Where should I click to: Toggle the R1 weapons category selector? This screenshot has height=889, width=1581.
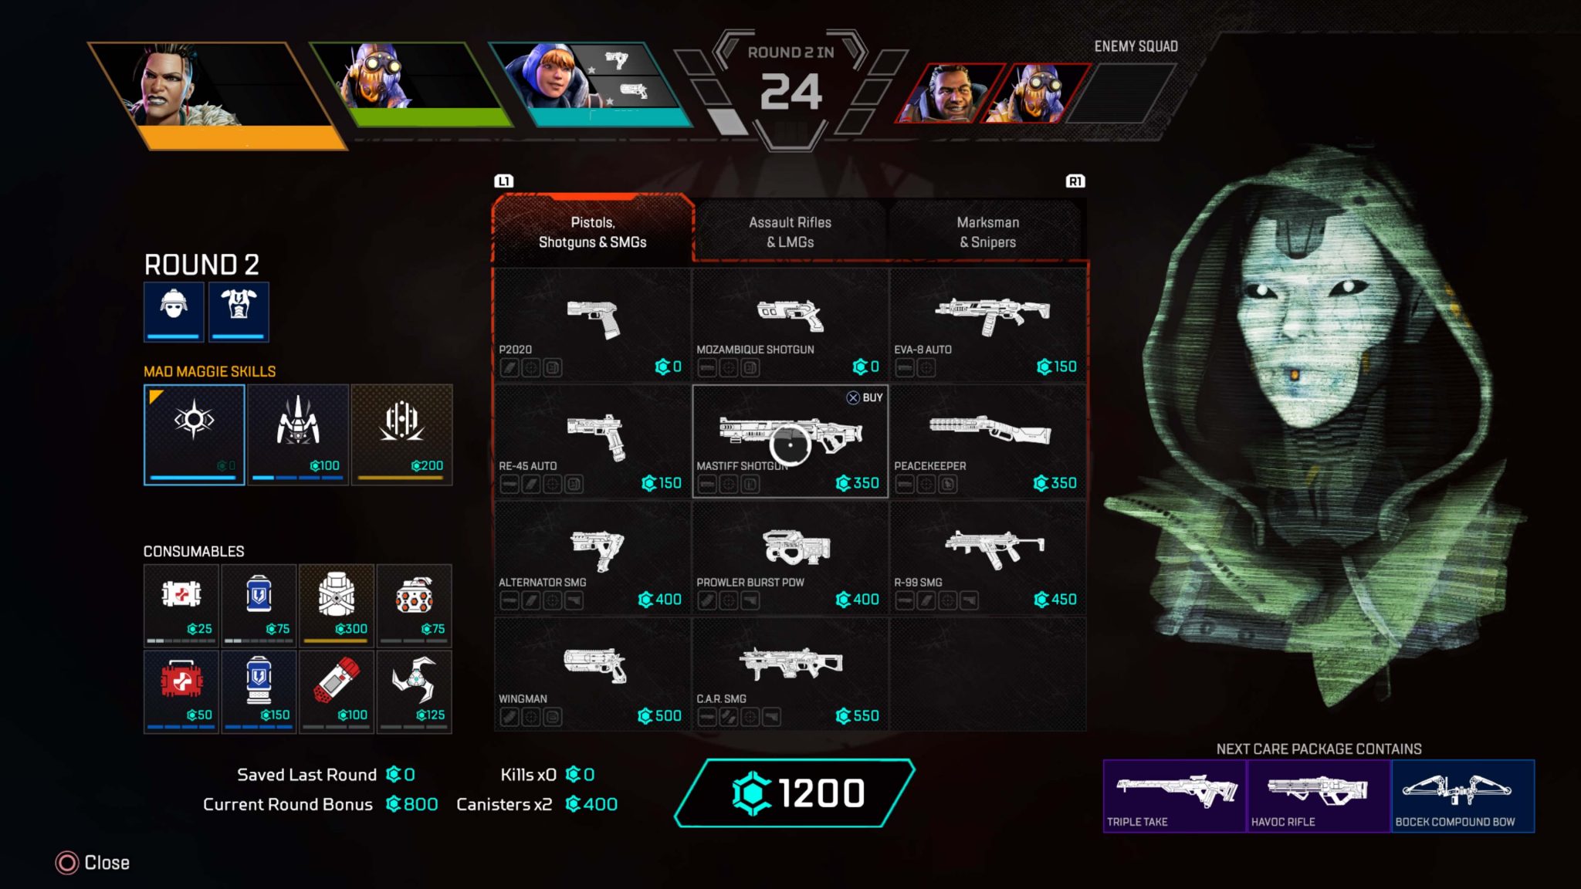tap(1075, 180)
